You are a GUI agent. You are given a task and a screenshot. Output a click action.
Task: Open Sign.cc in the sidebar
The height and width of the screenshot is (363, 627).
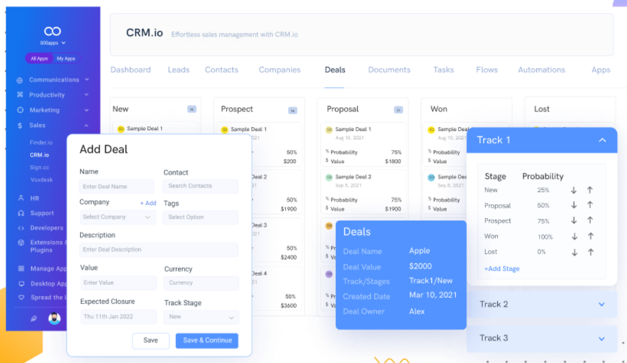click(x=40, y=167)
